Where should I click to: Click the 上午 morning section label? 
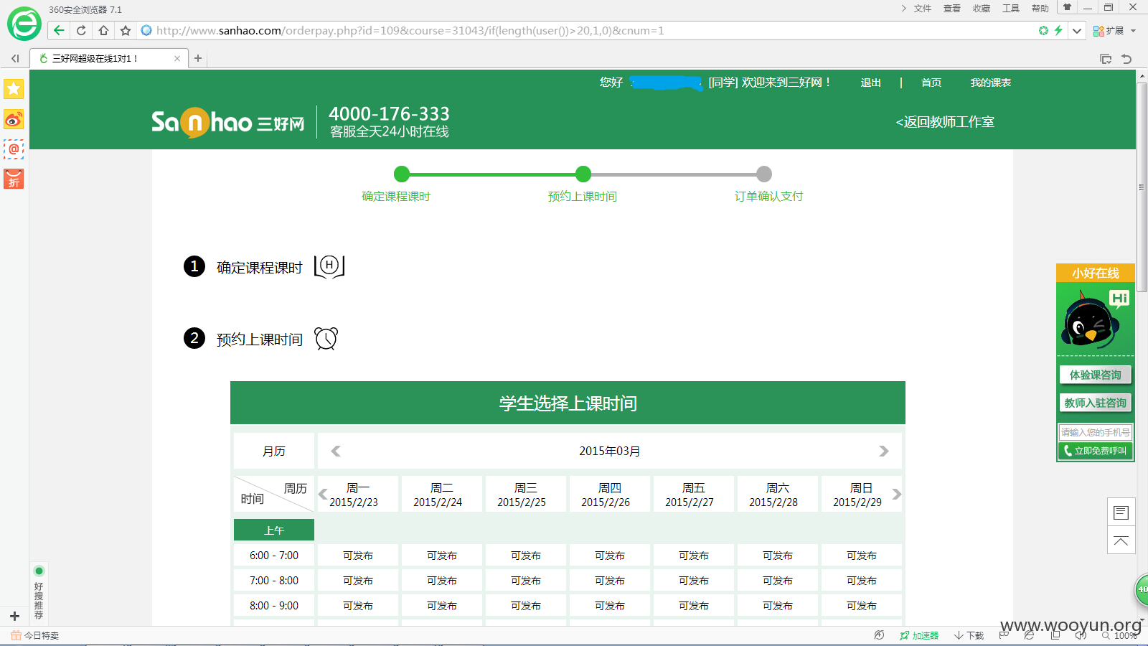point(274,530)
